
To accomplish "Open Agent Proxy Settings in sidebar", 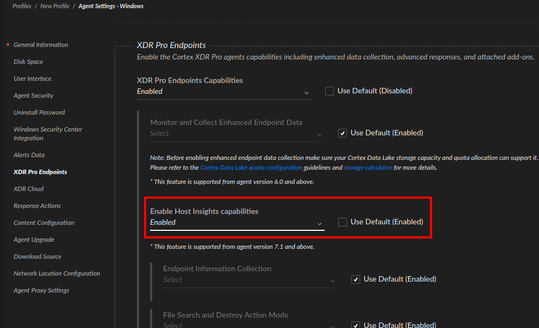I will [x=41, y=290].
